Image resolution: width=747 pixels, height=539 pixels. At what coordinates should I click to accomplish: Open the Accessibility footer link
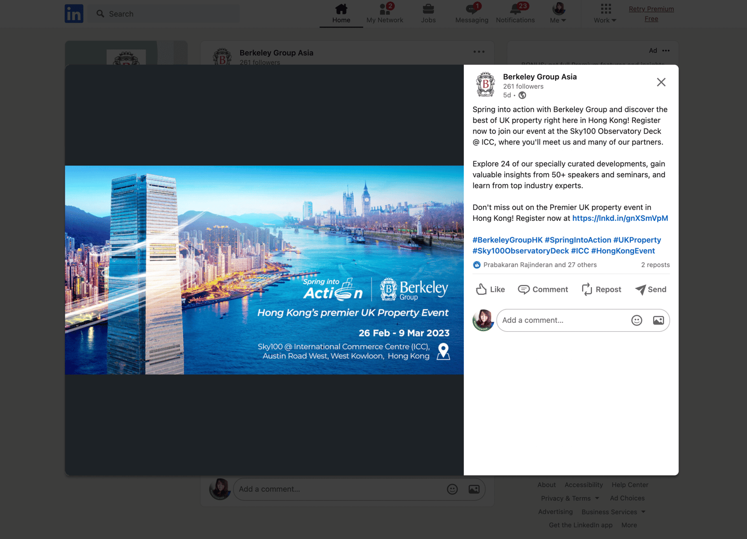(x=584, y=485)
